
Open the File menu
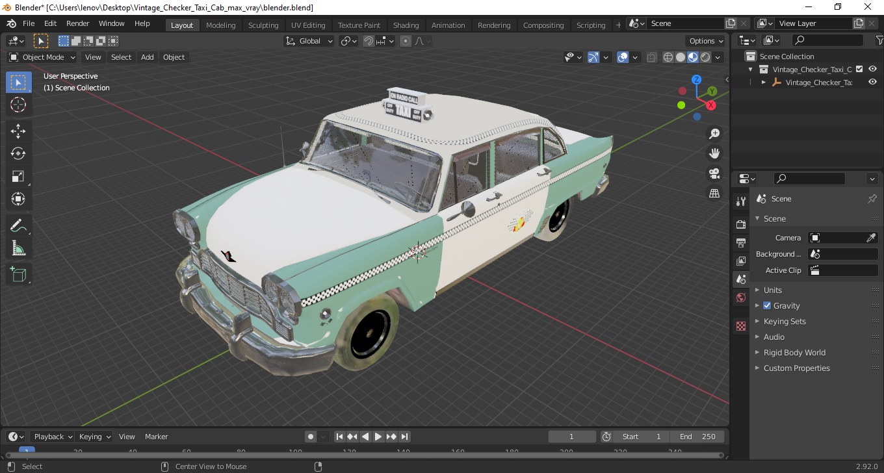29,23
